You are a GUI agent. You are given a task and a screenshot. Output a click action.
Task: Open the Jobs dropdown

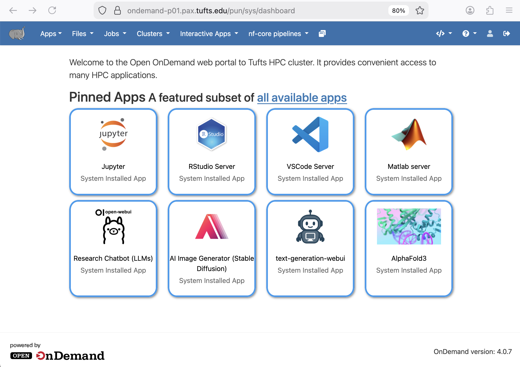click(115, 34)
